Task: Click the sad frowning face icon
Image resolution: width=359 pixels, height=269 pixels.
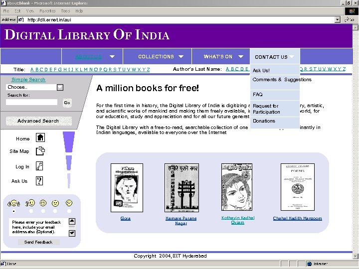Action: [69, 203]
